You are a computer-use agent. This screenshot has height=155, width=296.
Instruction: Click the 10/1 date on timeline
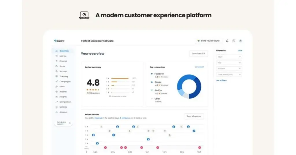pyautogui.click(x=147, y=152)
